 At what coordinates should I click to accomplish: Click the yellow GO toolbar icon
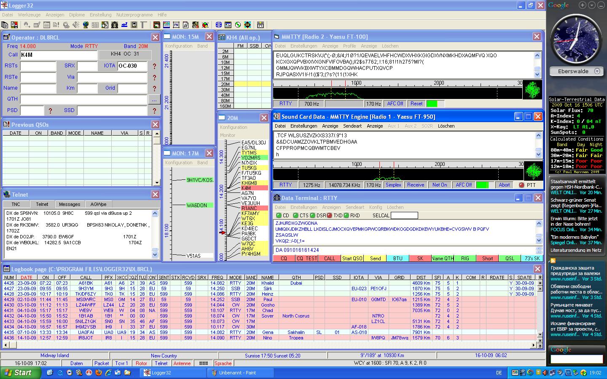pos(247,25)
